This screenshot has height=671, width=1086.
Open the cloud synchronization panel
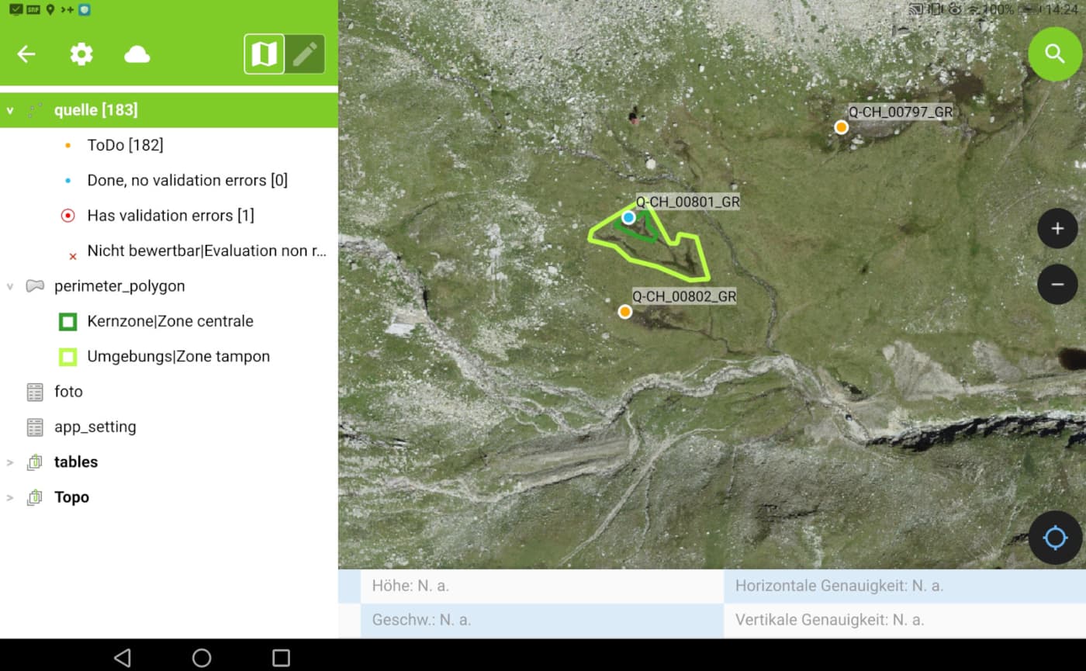(137, 54)
